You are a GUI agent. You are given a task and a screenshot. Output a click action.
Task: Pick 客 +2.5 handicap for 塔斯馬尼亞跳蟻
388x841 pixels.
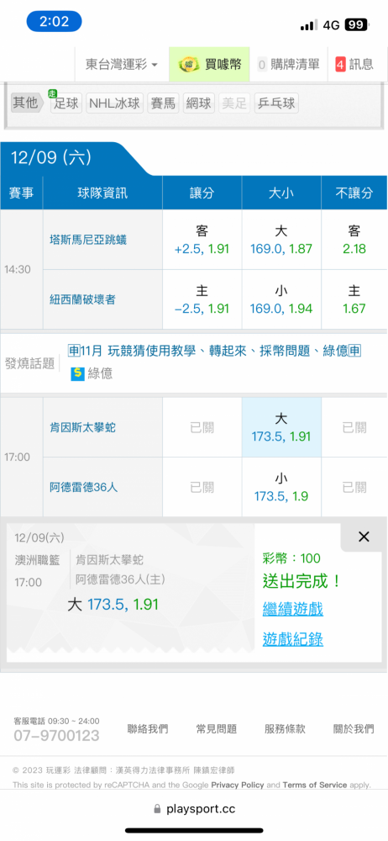tap(202, 240)
